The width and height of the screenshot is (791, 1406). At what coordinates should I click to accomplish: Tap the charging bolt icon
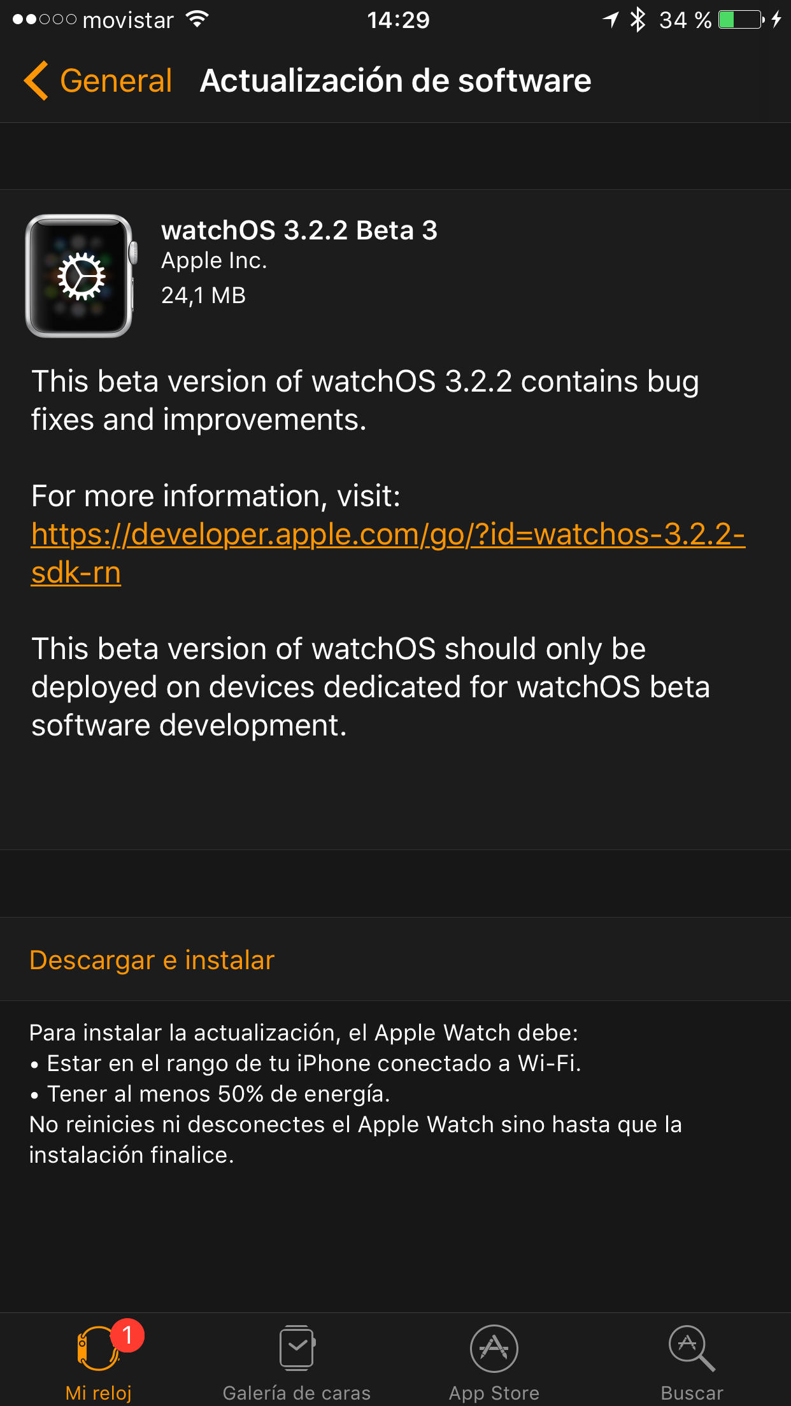776,20
